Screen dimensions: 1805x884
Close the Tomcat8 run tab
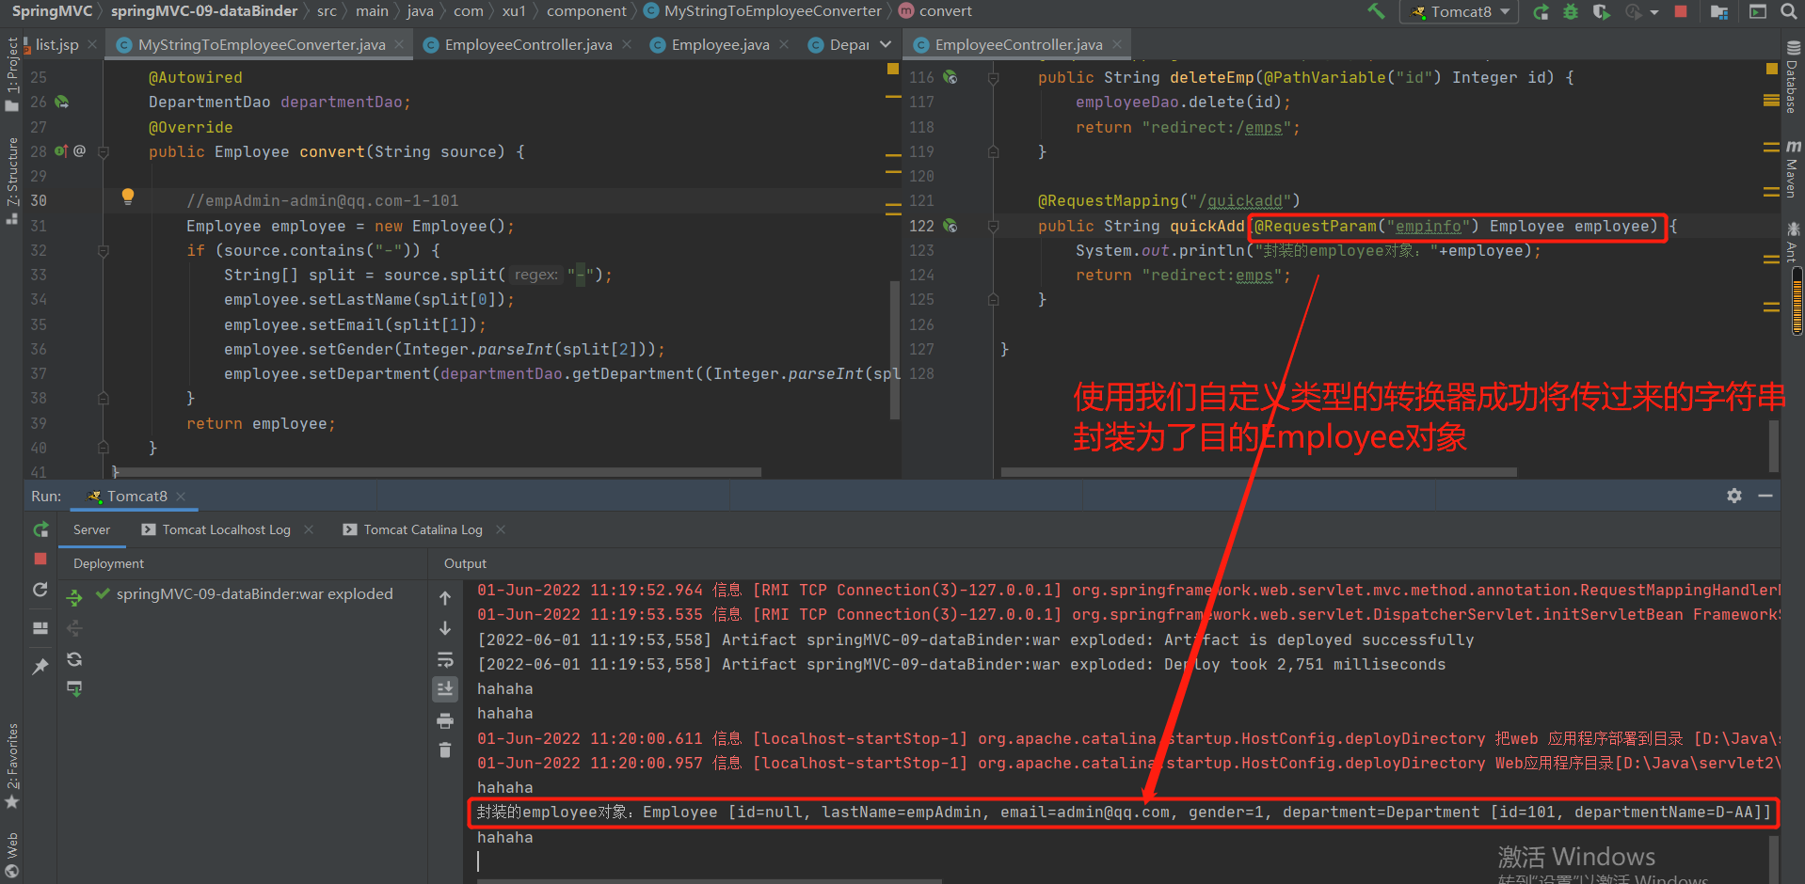coord(181,496)
